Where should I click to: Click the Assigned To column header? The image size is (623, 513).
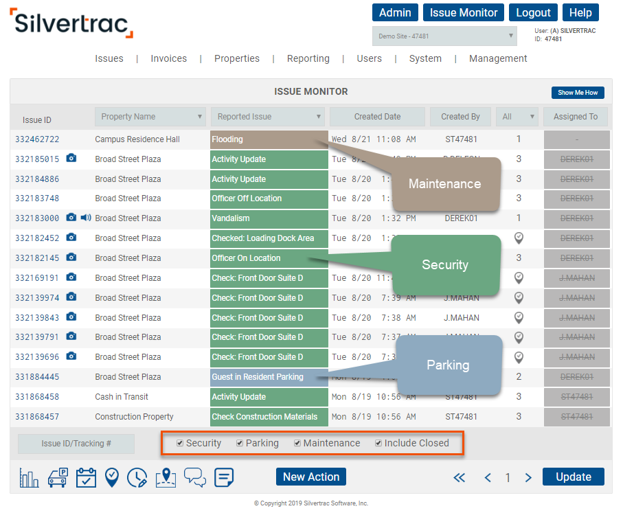576,117
